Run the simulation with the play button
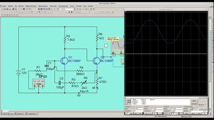 67,12
